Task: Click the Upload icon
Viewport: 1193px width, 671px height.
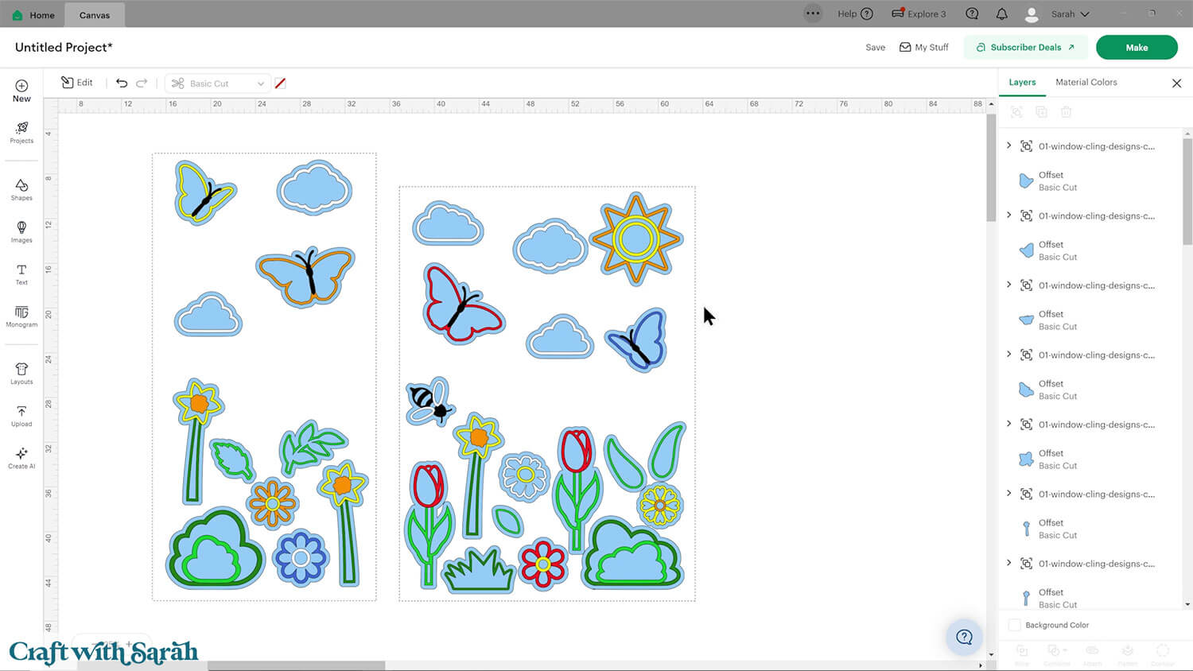Action: coord(21,416)
